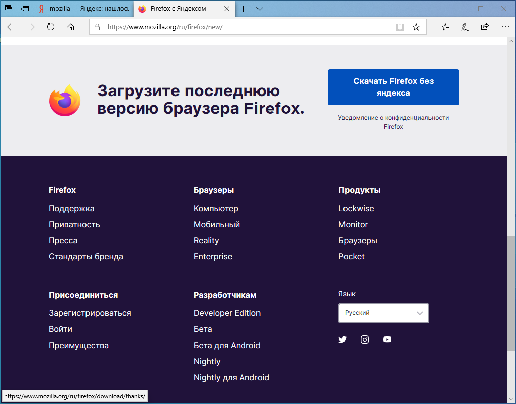This screenshot has height=404, width=516.
Task: Open the Поддержка footer link
Action: pyautogui.click(x=71, y=208)
